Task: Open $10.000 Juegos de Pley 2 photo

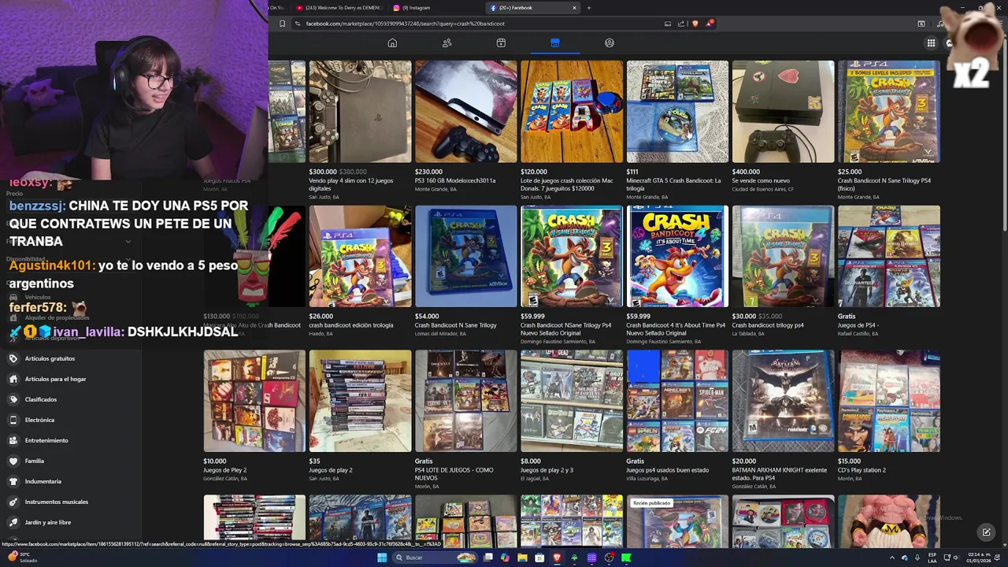Action: [254, 402]
